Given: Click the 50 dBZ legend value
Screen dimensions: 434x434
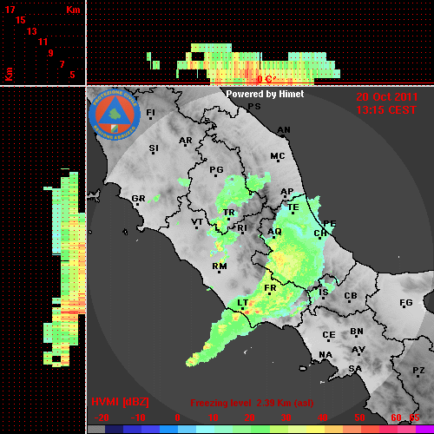Looking at the screenshot, I should [x=359, y=418].
